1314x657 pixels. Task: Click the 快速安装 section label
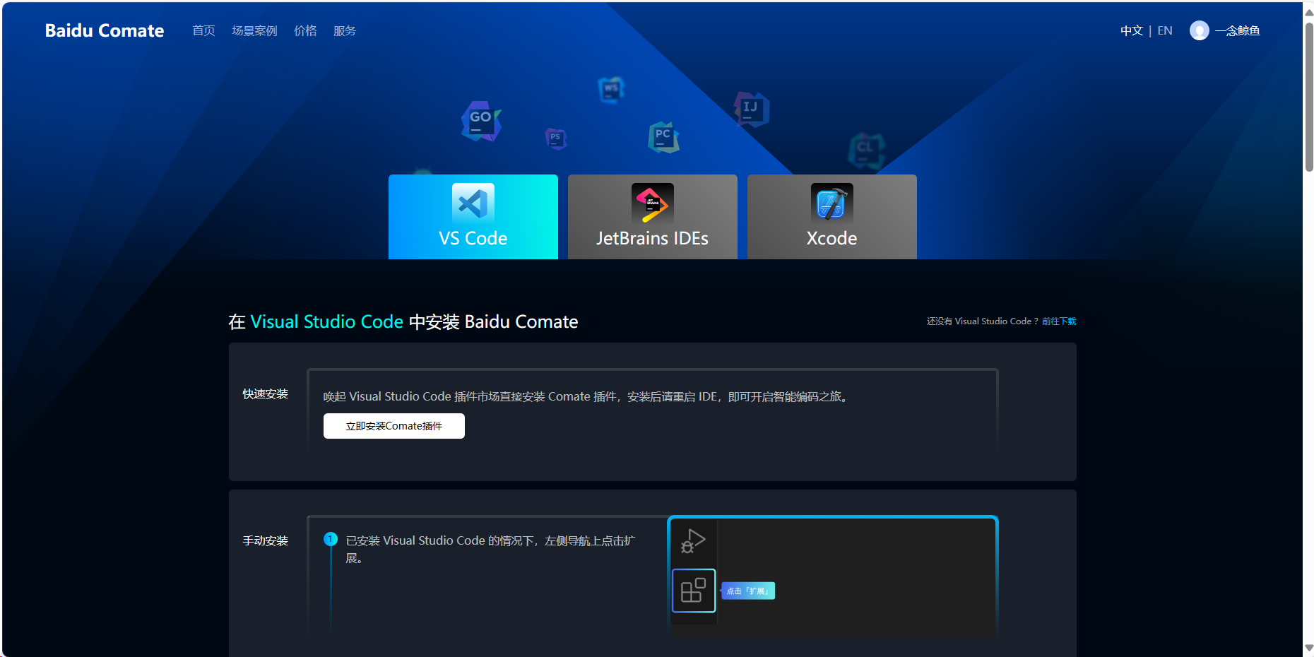266,394
